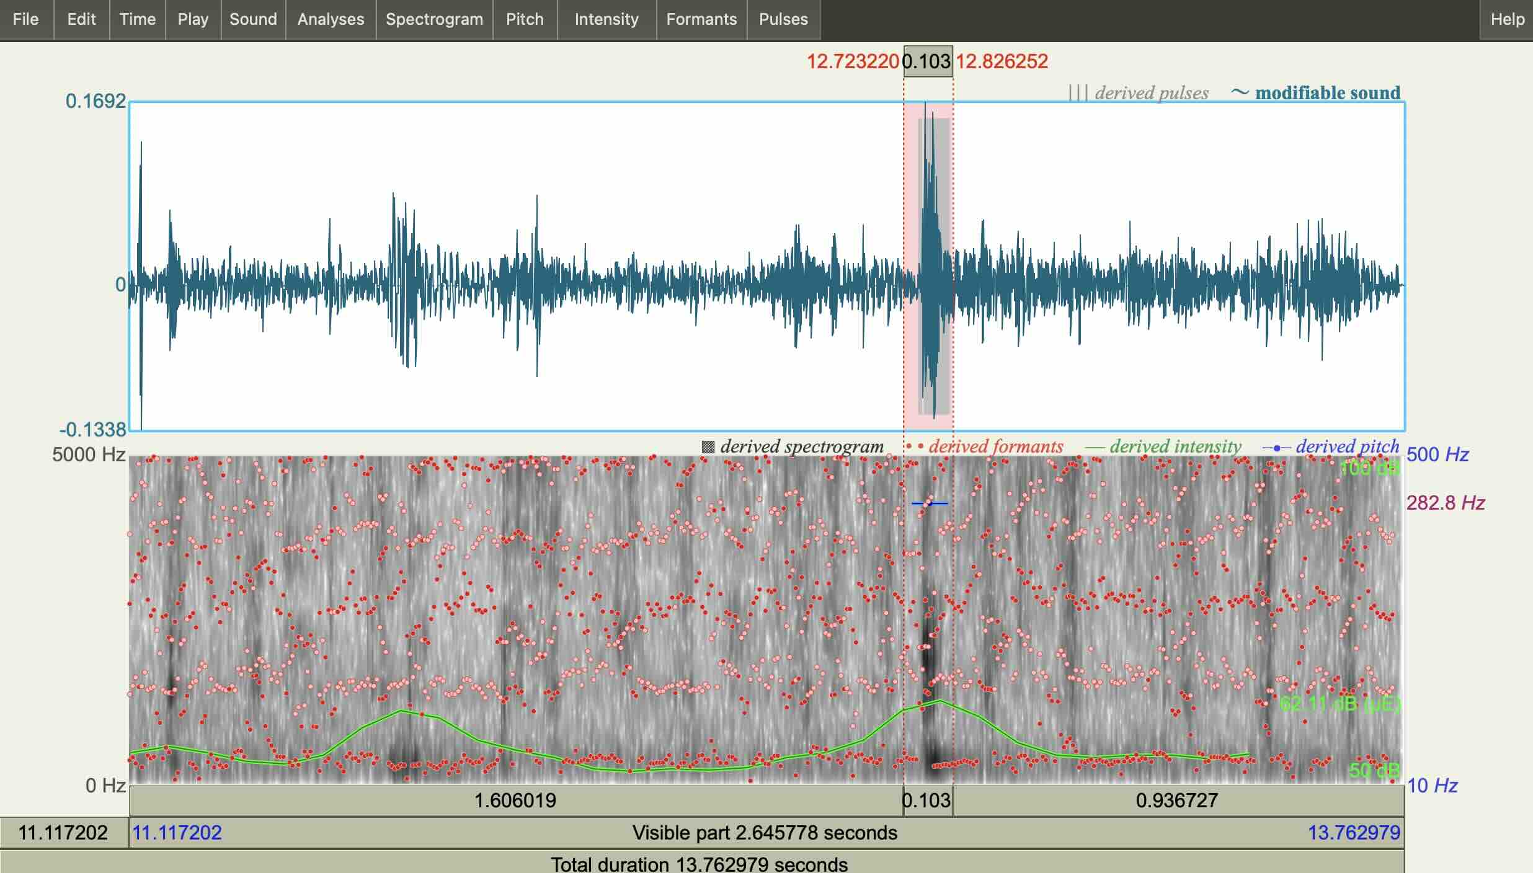The width and height of the screenshot is (1533, 873).
Task: Open the Sound menu
Action: pos(253,19)
